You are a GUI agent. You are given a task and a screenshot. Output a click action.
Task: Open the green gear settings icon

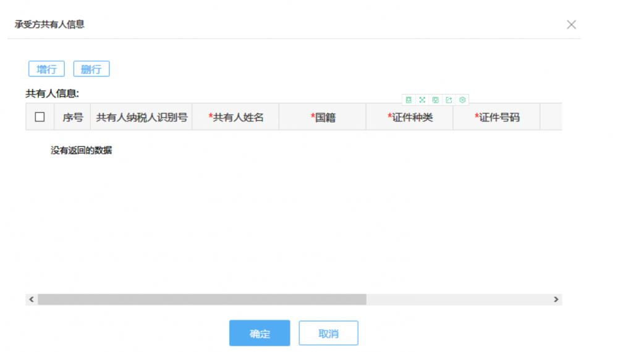462,99
